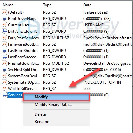Image resolution: width=133 pixels, height=133 pixels.
Task: Select the FirmwareBootD... value name
Action: [x=23, y=44]
